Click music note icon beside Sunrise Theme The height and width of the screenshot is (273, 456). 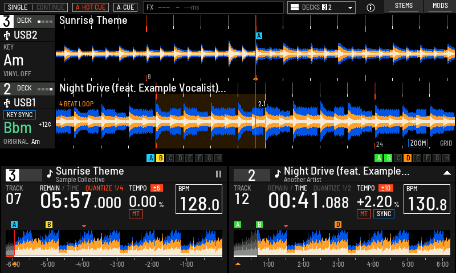click(x=50, y=173)
